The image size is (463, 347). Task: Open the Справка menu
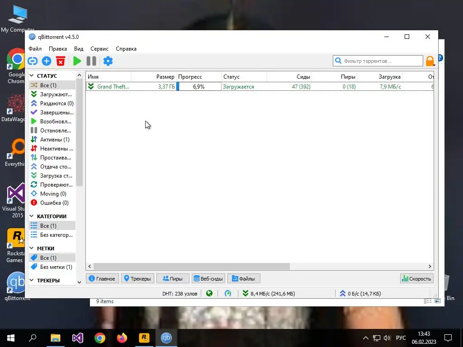tap(126, 49)
